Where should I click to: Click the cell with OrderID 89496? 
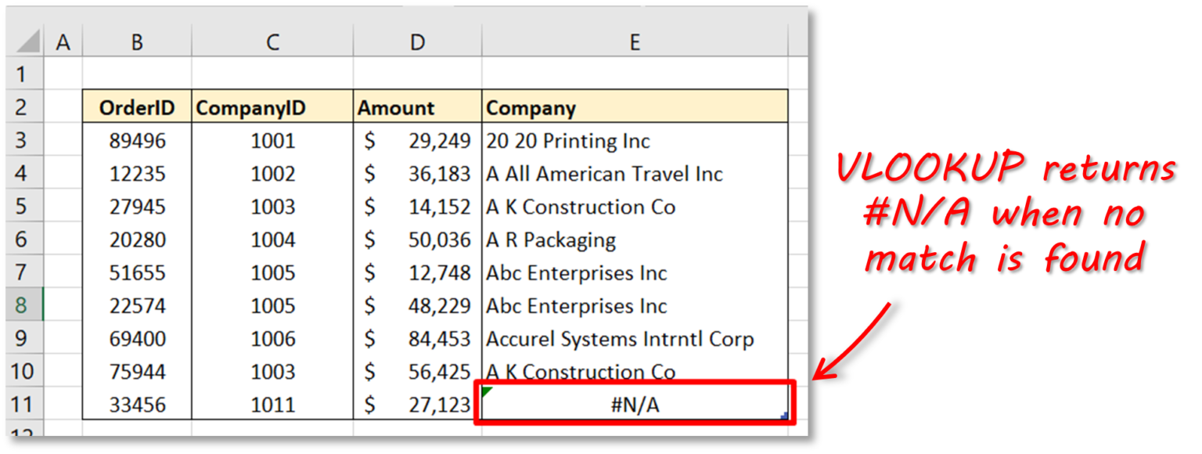137,141
